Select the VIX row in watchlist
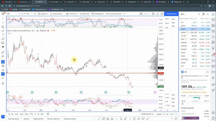The height and width of the screenshot is (121, 216). (195, 23)
